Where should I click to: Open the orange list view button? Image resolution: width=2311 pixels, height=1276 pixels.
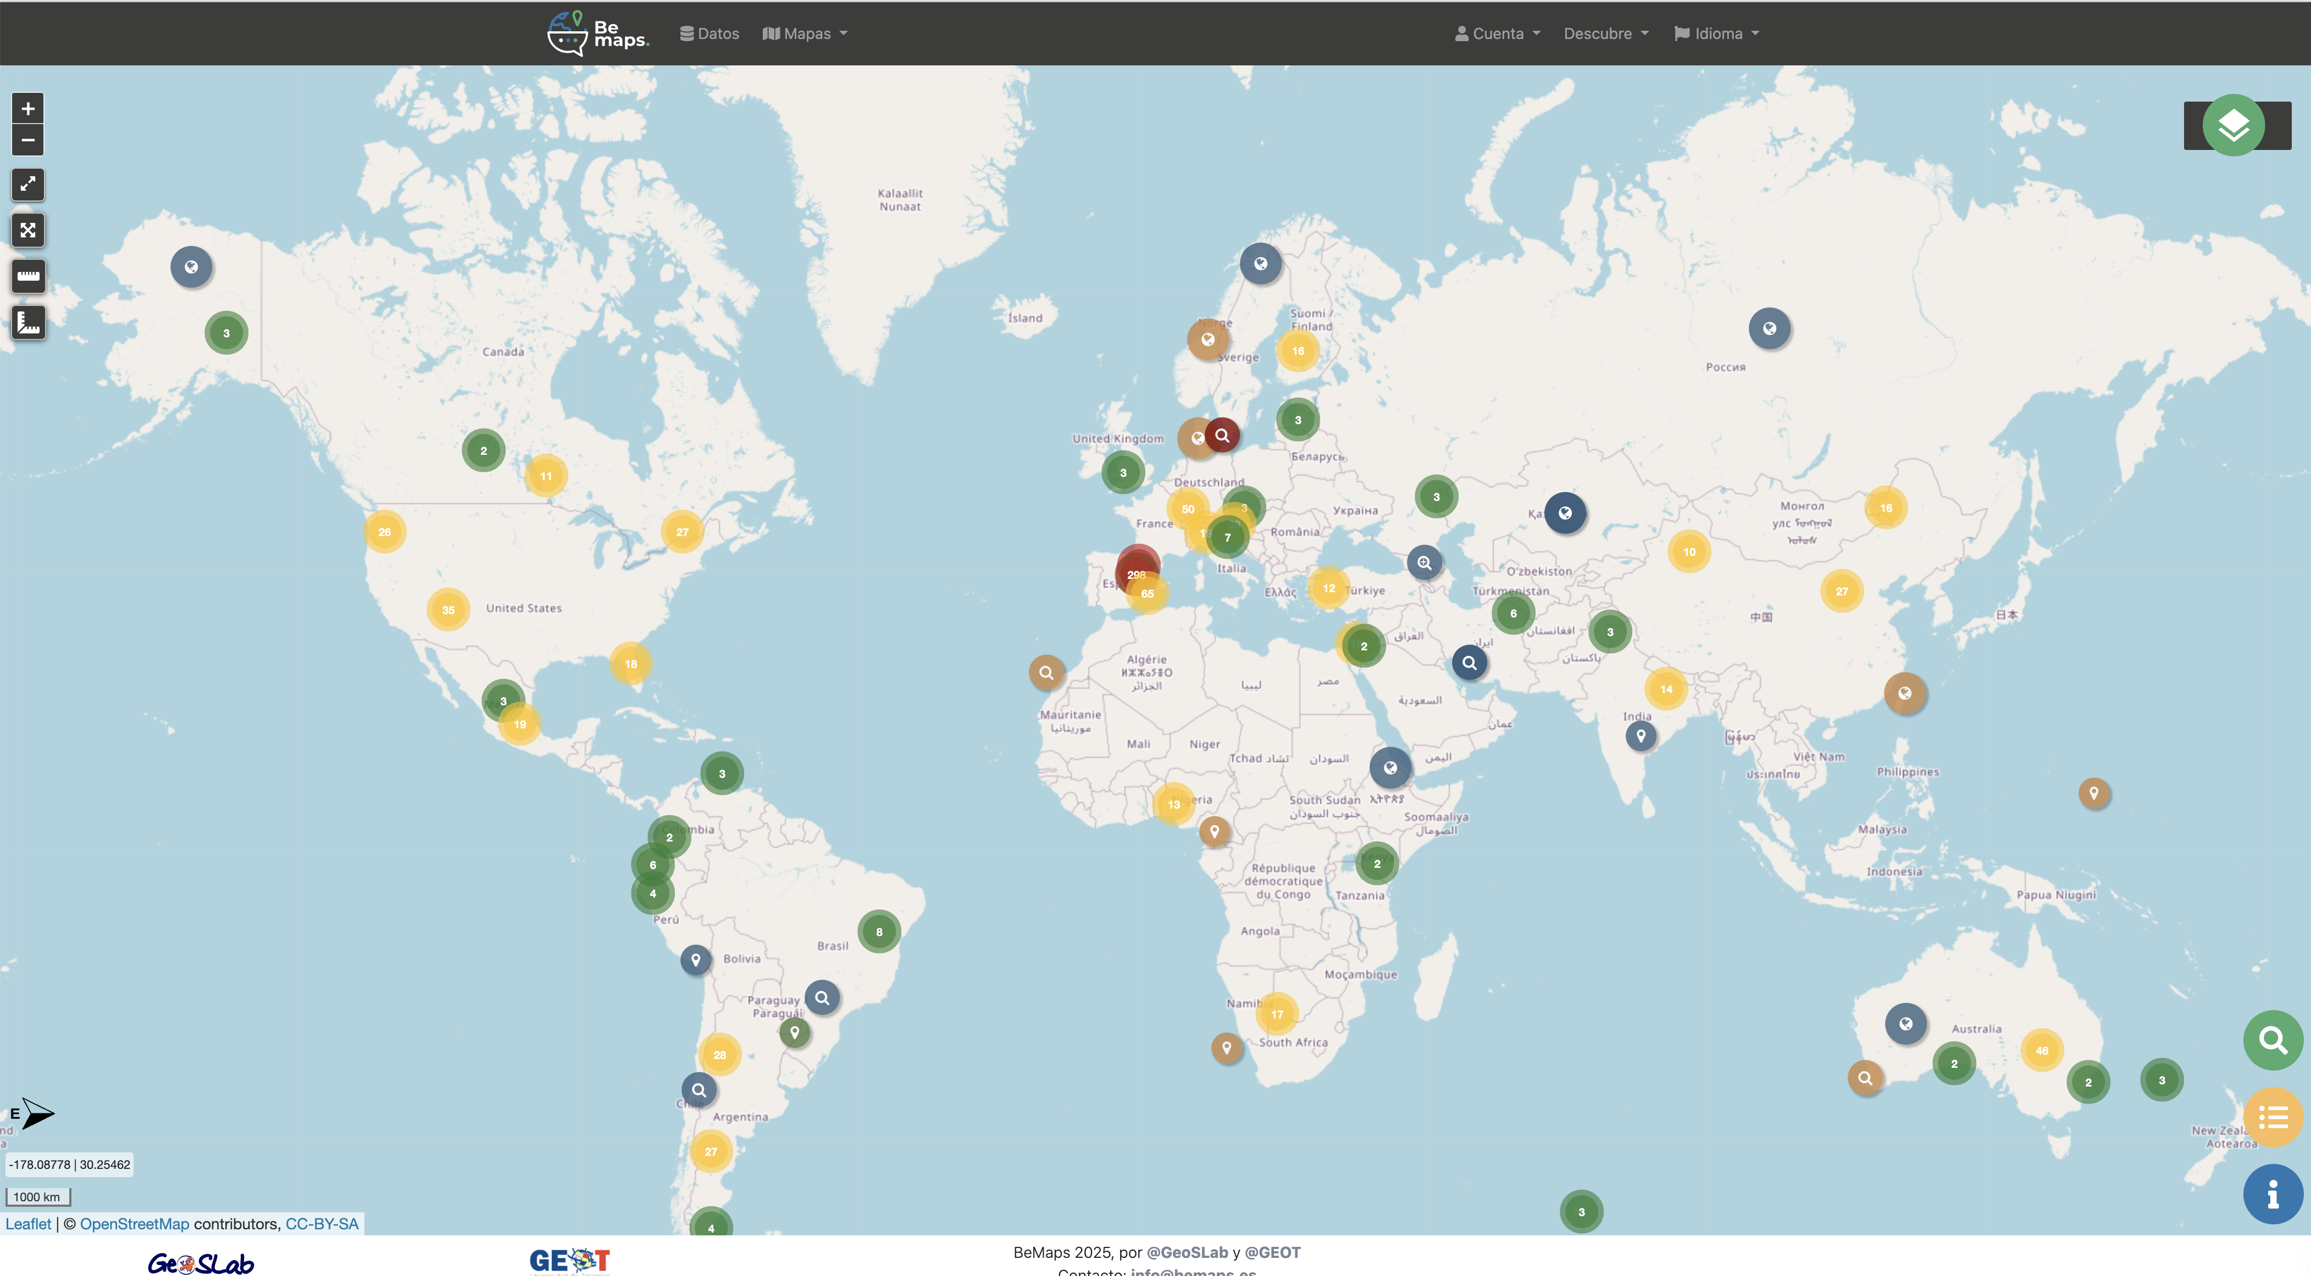point(2273,1117)
